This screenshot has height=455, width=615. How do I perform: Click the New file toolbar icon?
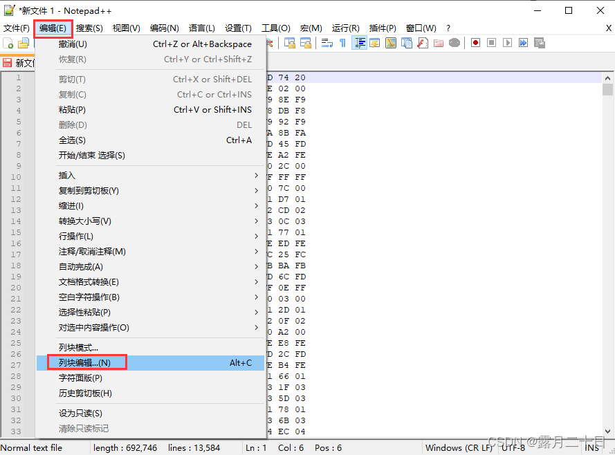click(8, 43)
